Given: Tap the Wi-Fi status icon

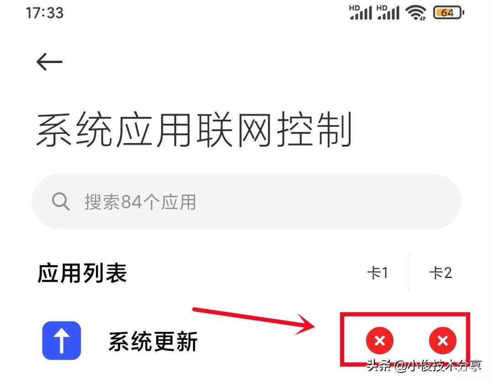Looking at the screenshot, I should pyautogui.click(x=416, y=13).
